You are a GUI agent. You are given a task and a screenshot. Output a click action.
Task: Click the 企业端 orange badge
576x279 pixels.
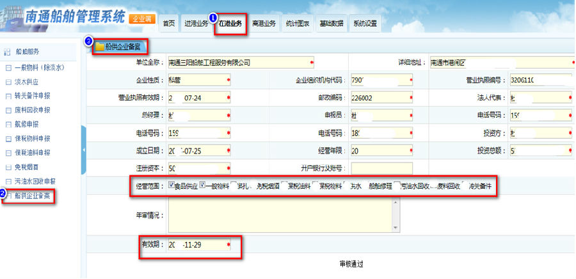click(x=141, y=19)
